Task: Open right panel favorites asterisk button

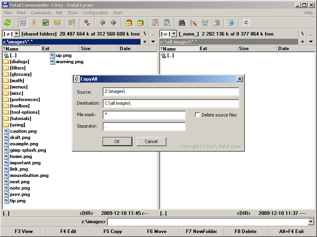Action: pyautogui.click(x=302, y=42)
